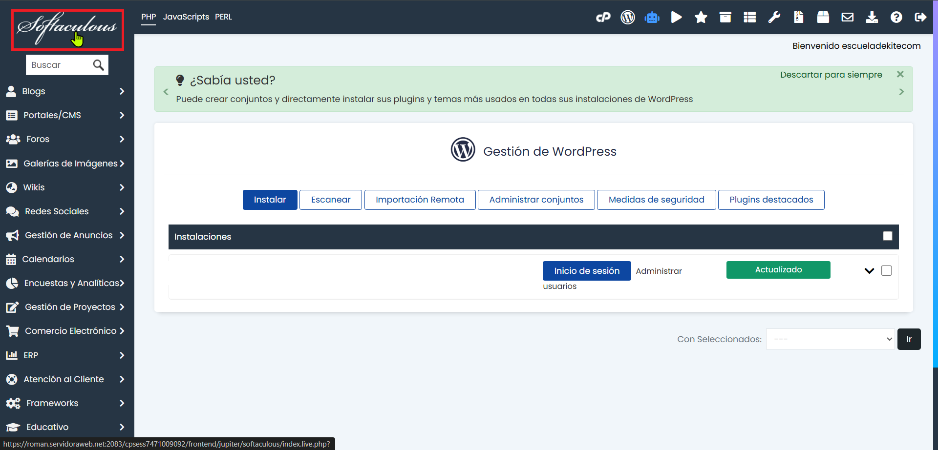Click the zipped file icon in toolbar

click(x=799, y=18)
